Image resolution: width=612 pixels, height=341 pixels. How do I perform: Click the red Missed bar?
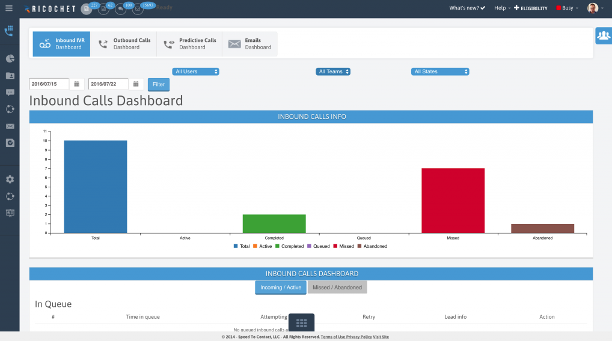click(453, 201)
